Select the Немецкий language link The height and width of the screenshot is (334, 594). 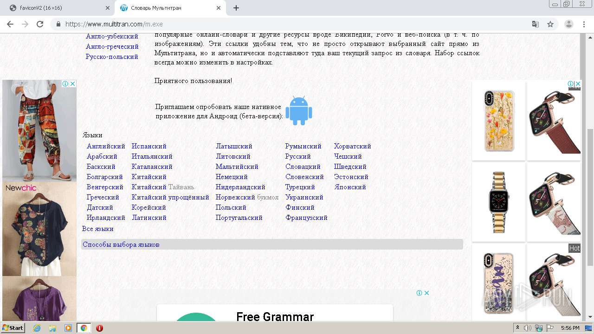232,177
